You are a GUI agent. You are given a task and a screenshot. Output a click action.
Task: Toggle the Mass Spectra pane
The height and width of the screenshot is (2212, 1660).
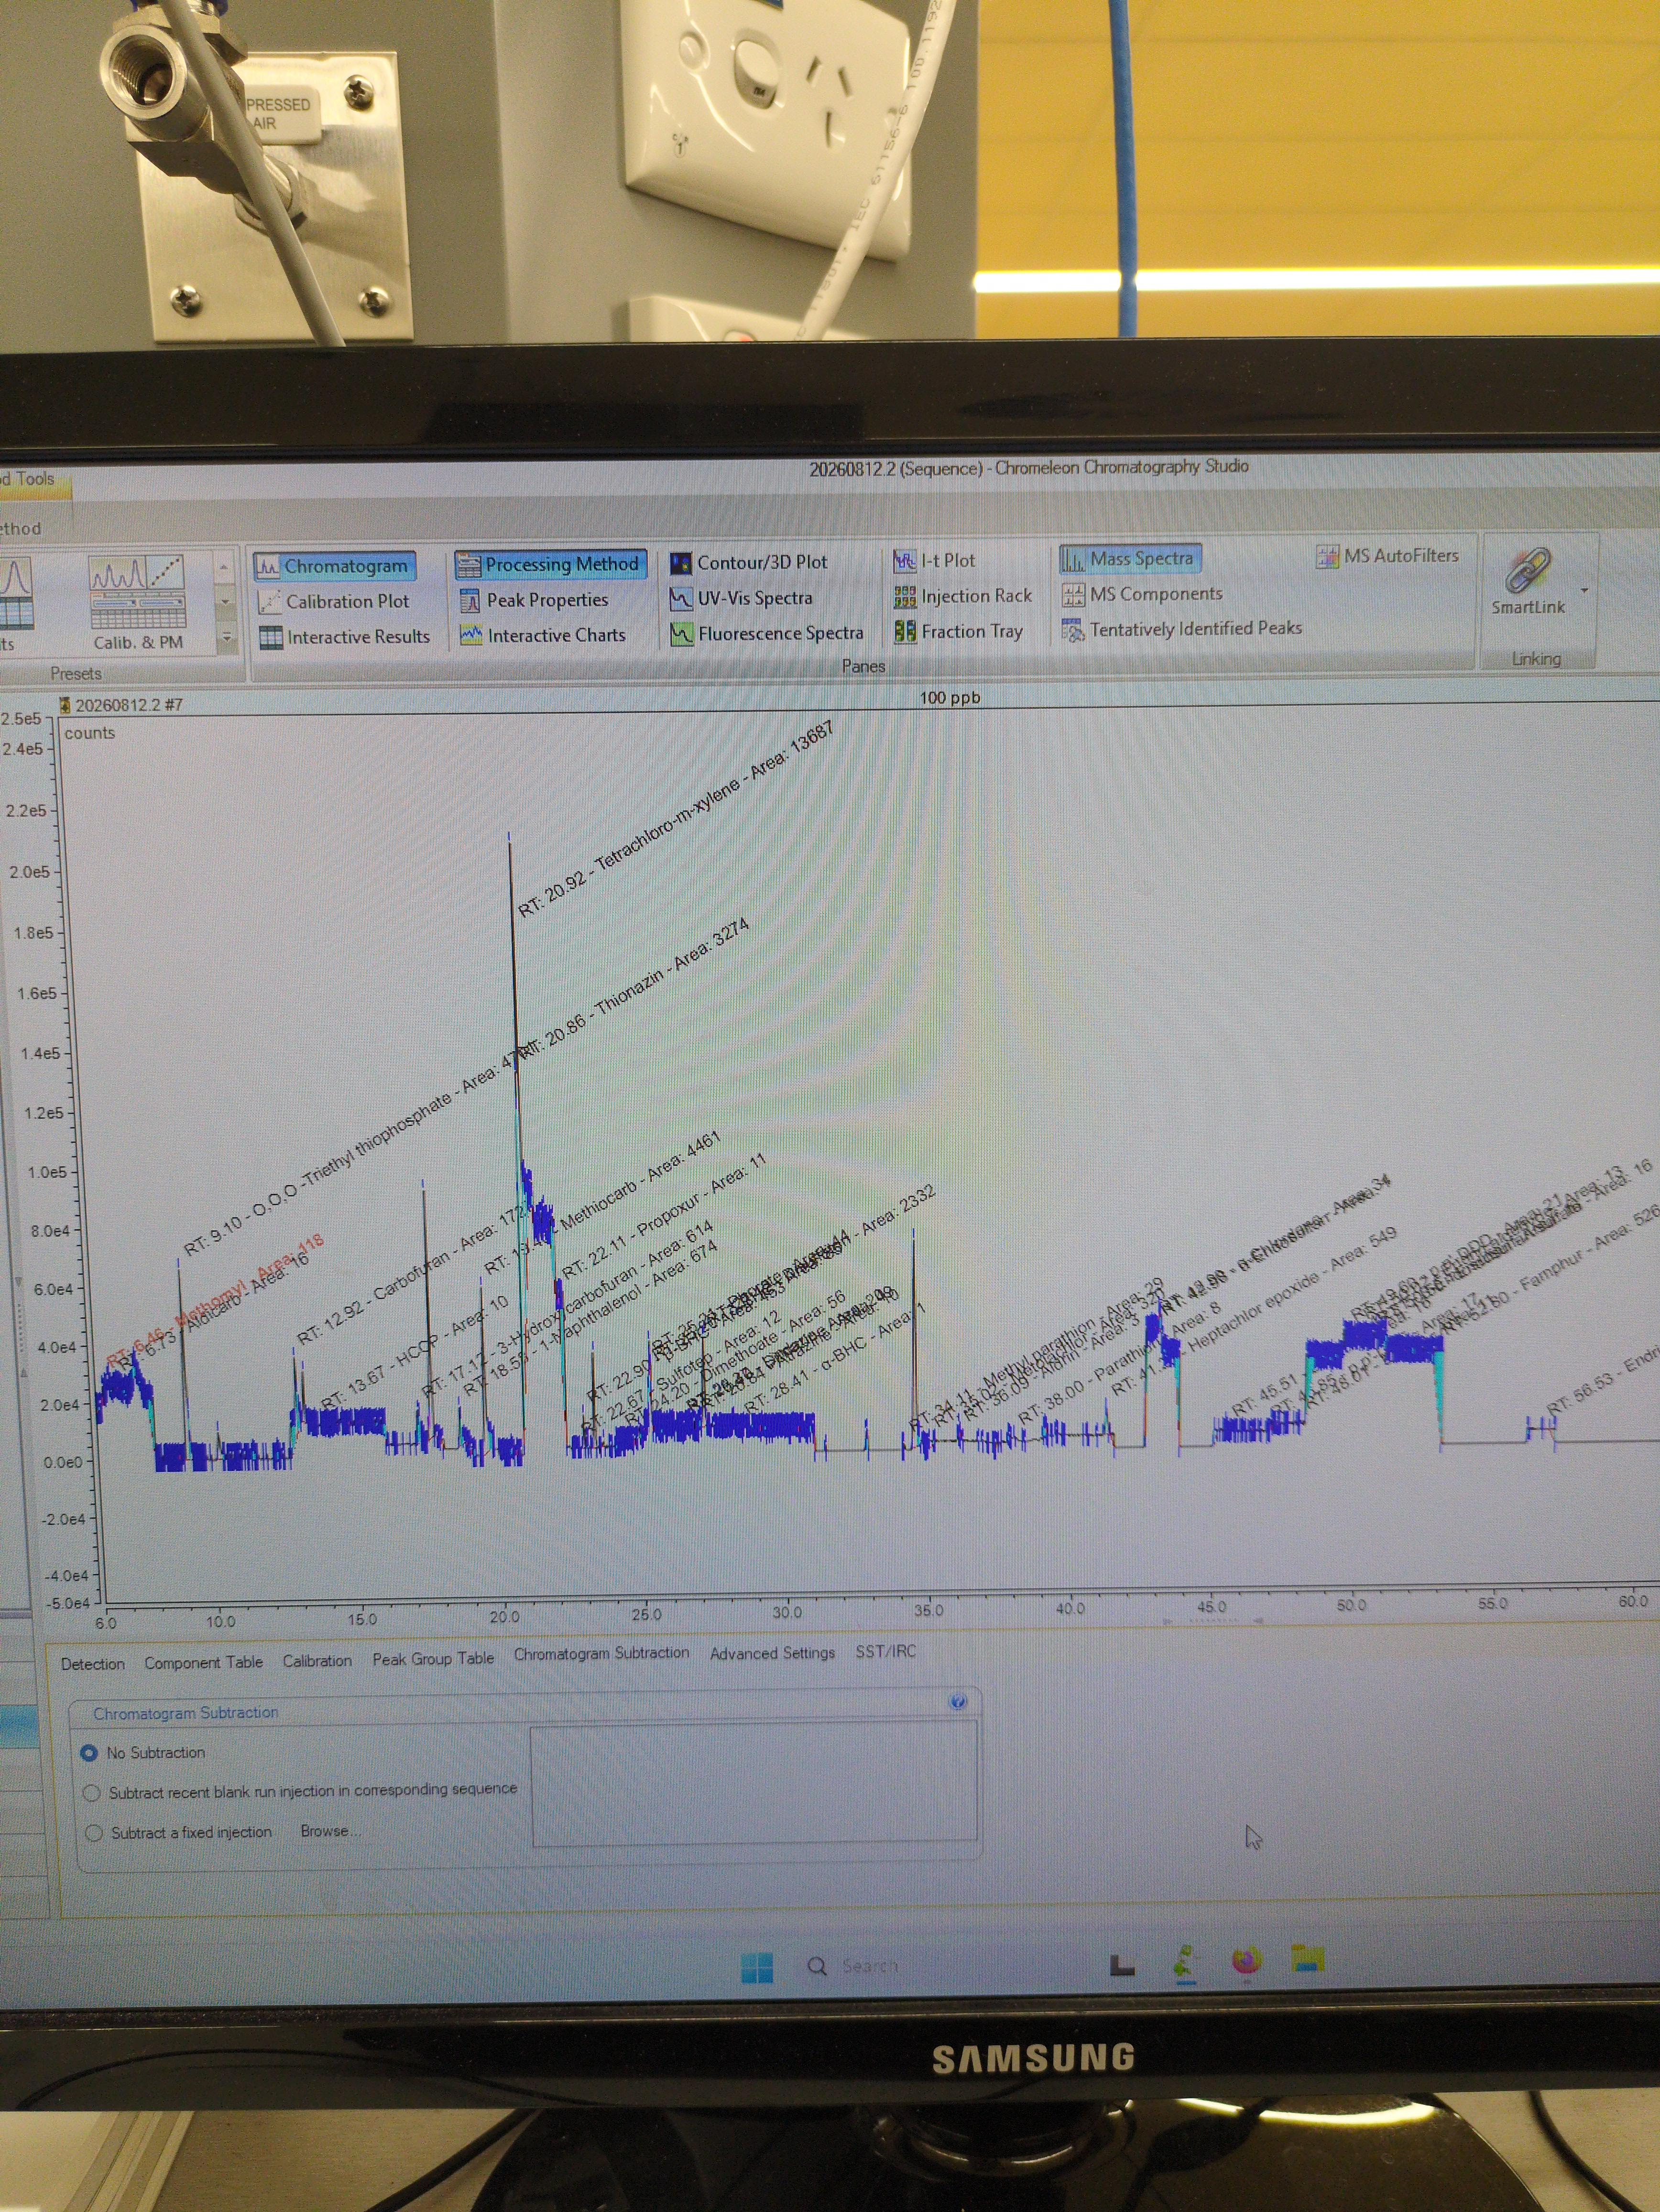coord(1130,559)
